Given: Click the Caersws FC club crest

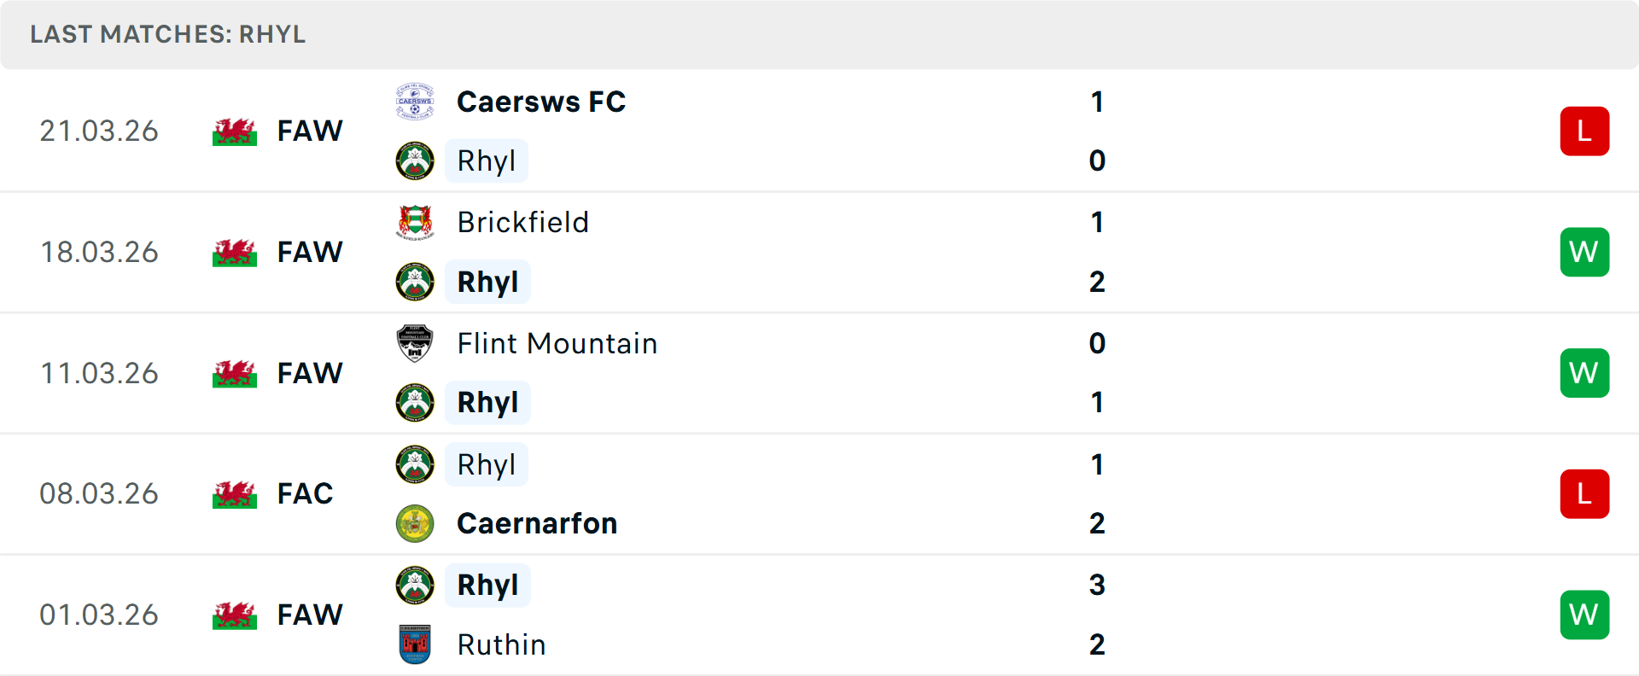Looking at the screenshot, I should tap(415, 102).
